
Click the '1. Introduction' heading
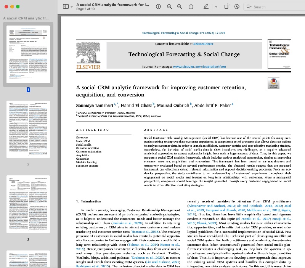pos(89,201)
